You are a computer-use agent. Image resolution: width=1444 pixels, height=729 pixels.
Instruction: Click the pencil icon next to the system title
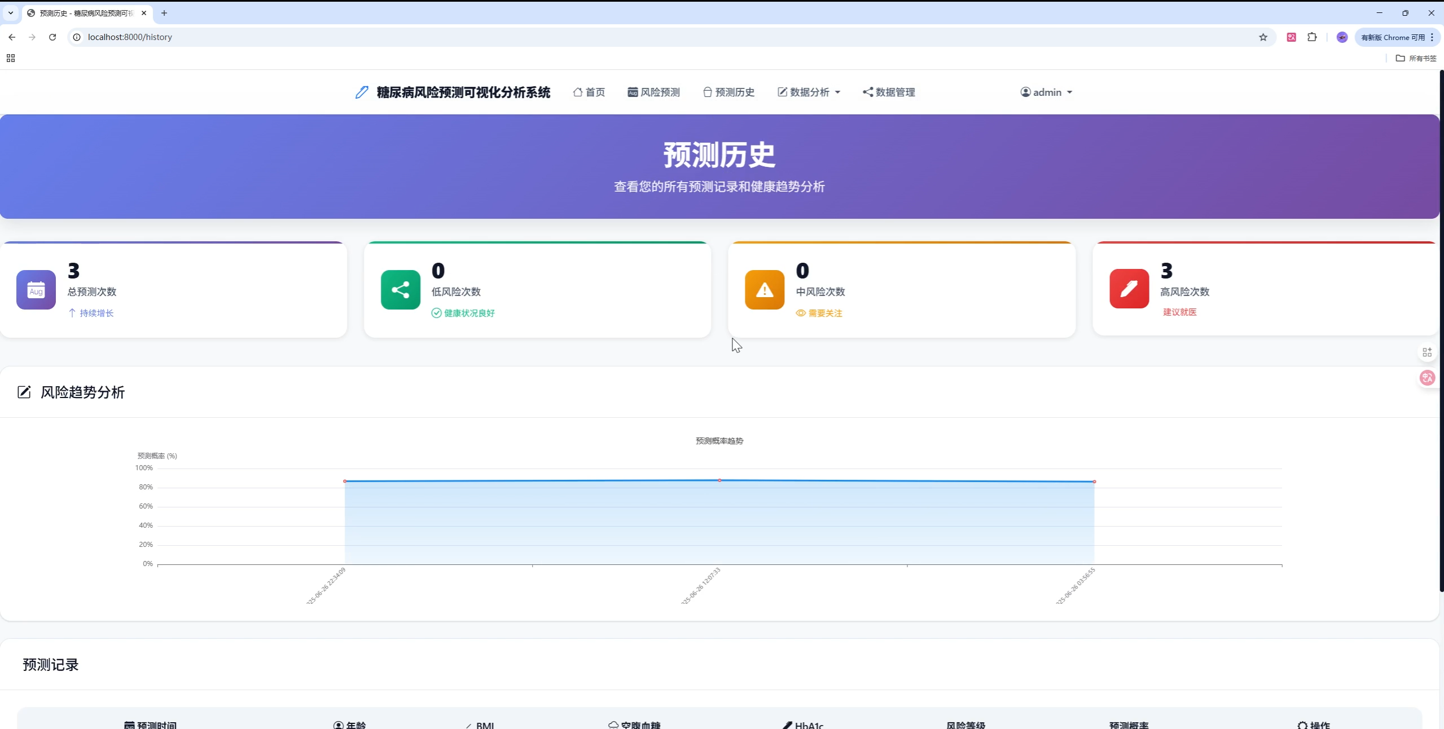pos(361,91)
